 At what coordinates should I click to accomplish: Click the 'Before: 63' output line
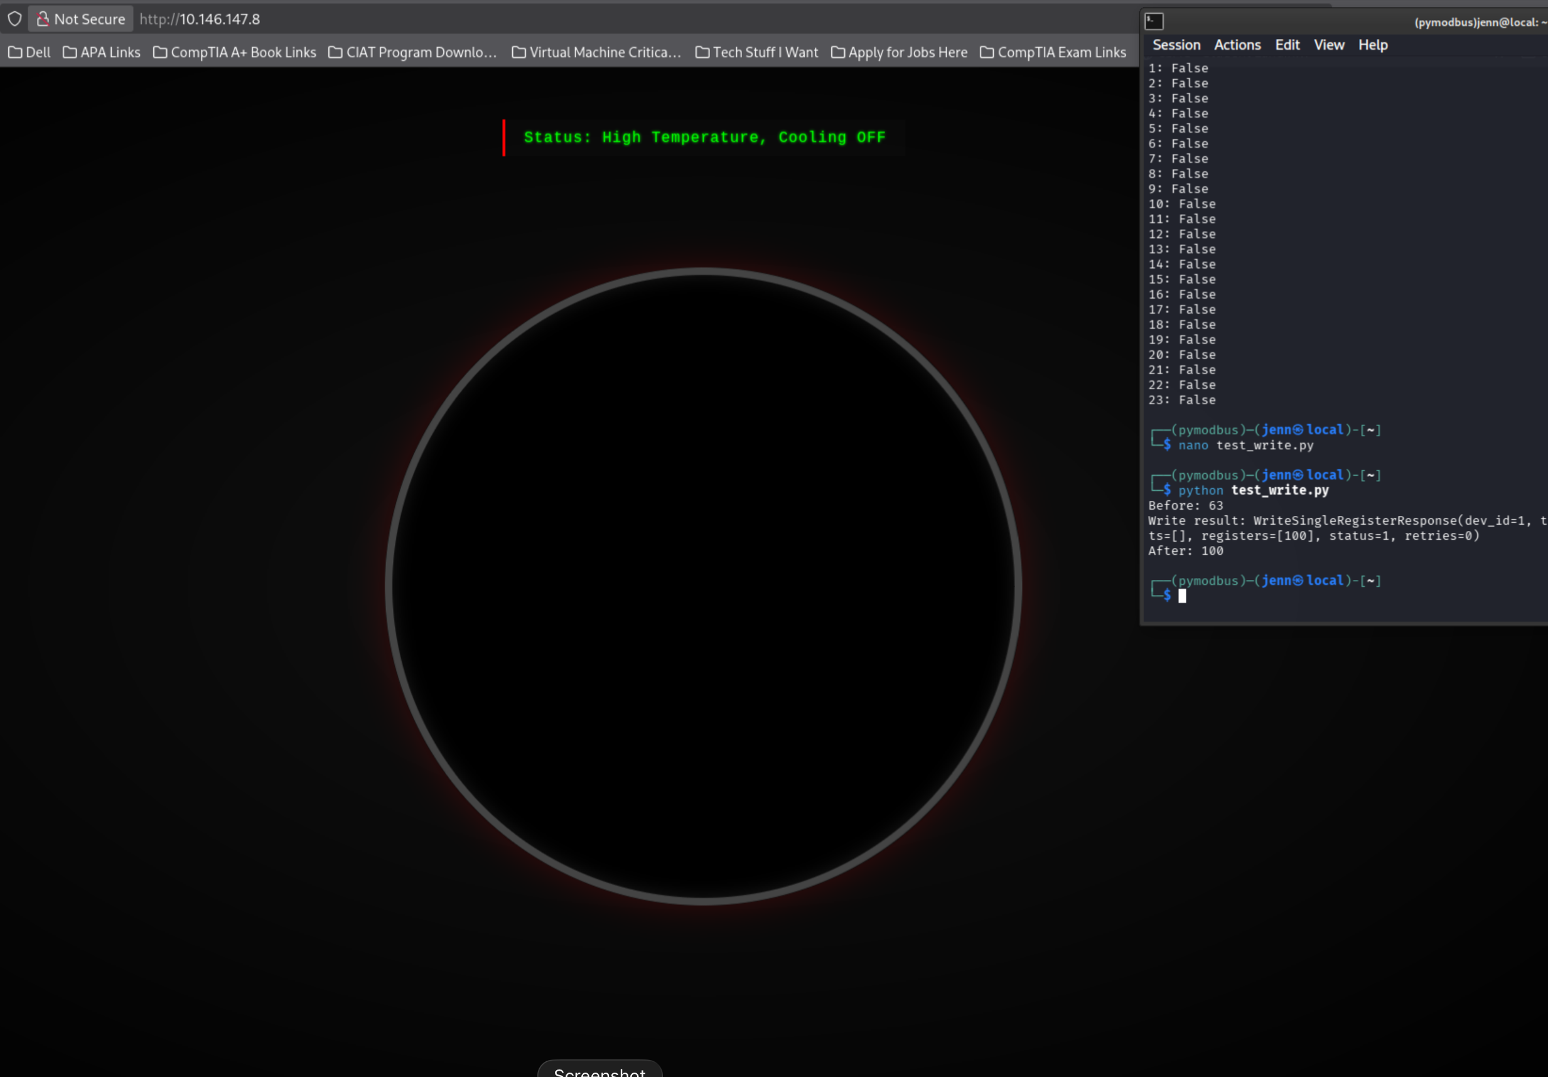click(x=1185, y=505)
